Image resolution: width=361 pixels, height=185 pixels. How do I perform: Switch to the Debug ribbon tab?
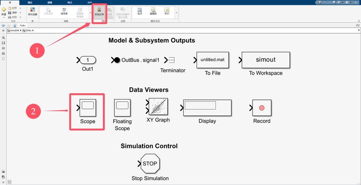point(30,2)
